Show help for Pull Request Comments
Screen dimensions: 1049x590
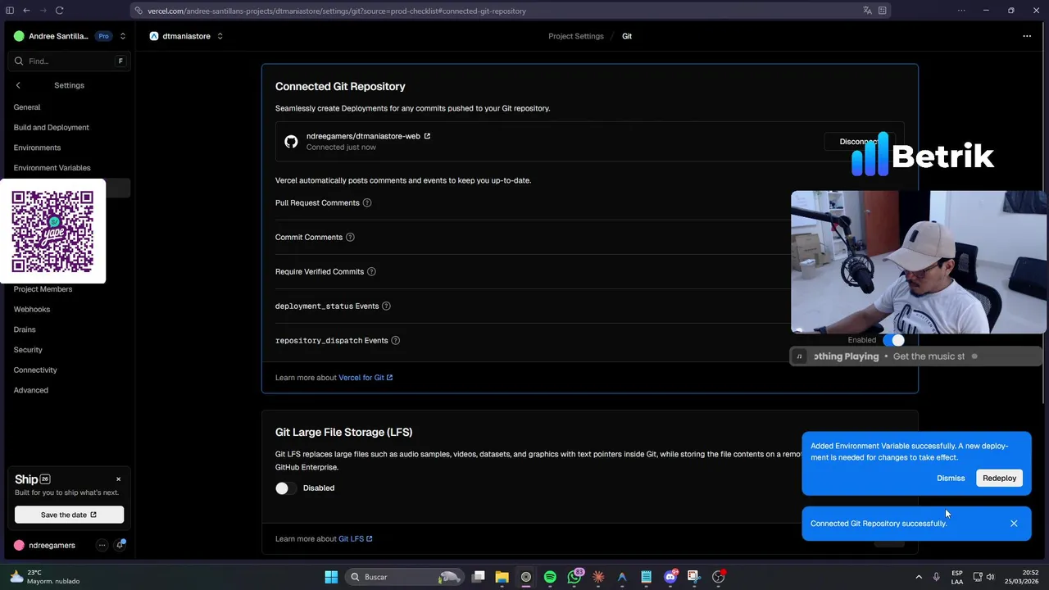367,202
